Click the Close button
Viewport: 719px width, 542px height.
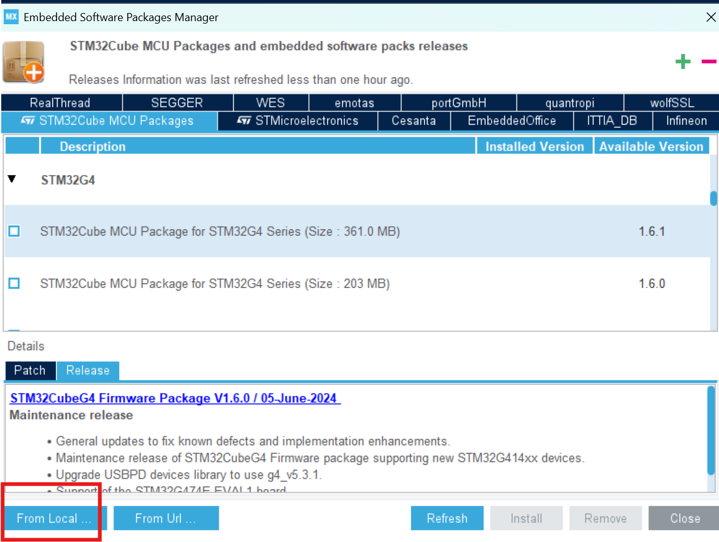click(x=684, y=518)
